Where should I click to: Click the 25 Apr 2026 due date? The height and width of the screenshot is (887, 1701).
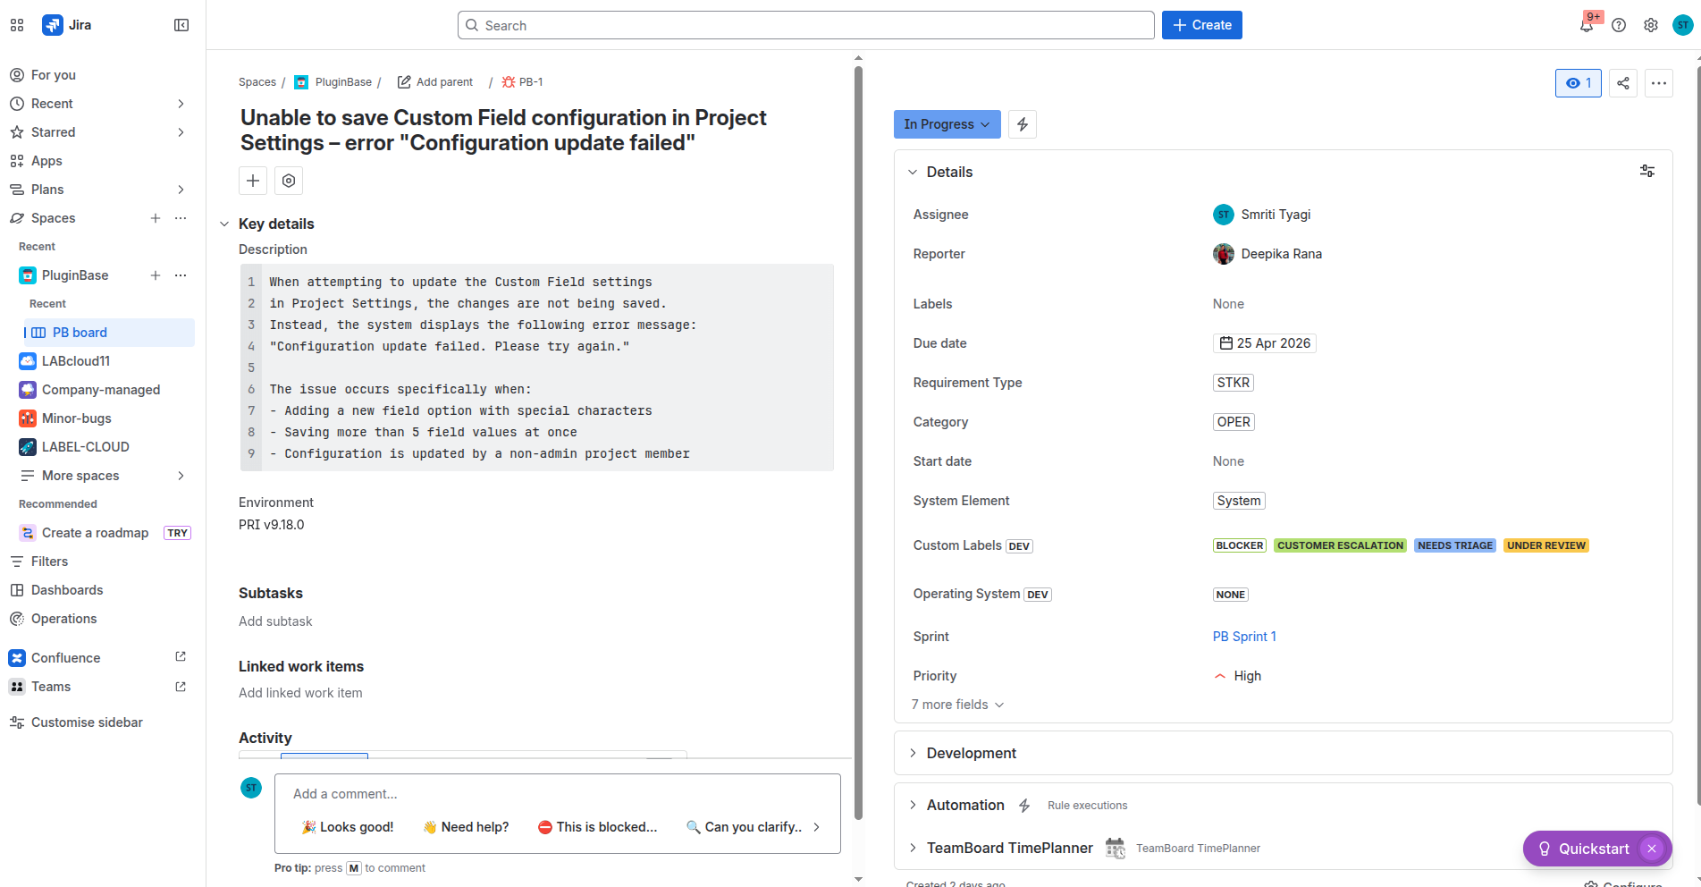[x=1265, y=343]
